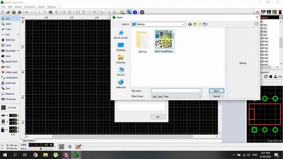Toggle visibility of S2 layer
The width and height of the screenshot is (283, 159).
46,145
